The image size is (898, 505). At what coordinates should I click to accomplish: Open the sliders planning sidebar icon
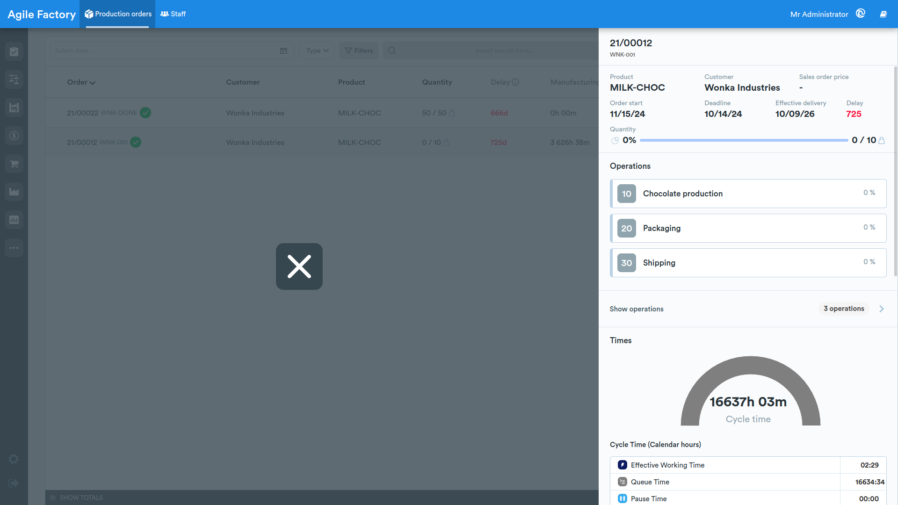14,79
